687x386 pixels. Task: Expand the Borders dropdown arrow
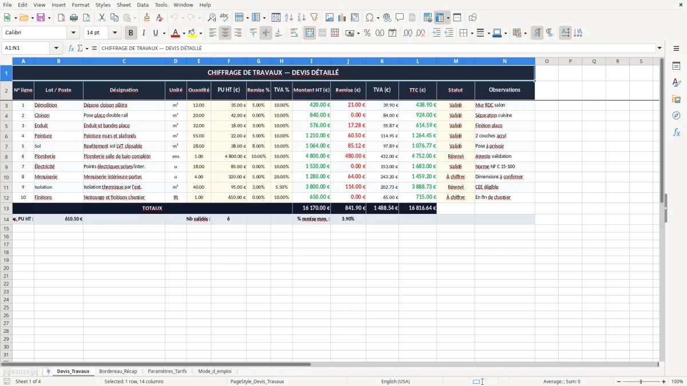pyautogui.click(x=472, y=33)
